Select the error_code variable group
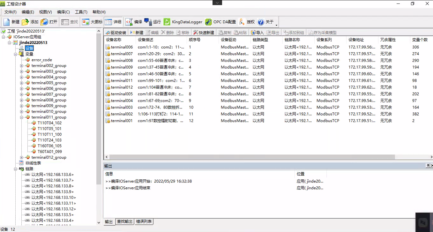Image resolution: width=433 pixels, height=232 pixels. pos(41,60)
